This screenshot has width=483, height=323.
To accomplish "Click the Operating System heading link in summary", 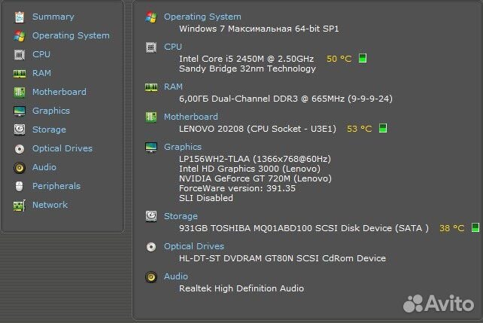I will 202,17.
